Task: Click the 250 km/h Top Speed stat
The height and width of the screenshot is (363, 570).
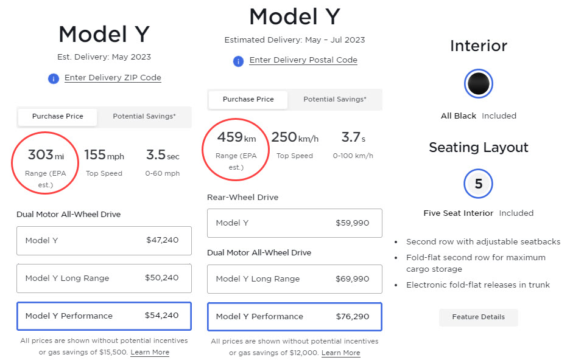Action: click(295, 139)
